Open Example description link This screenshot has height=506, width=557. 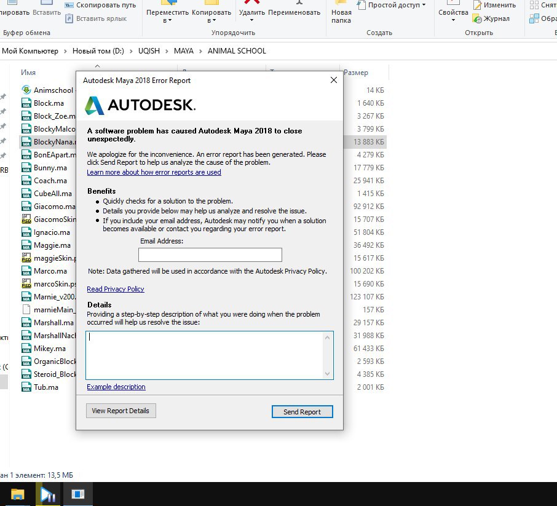(x=116, y=387)
